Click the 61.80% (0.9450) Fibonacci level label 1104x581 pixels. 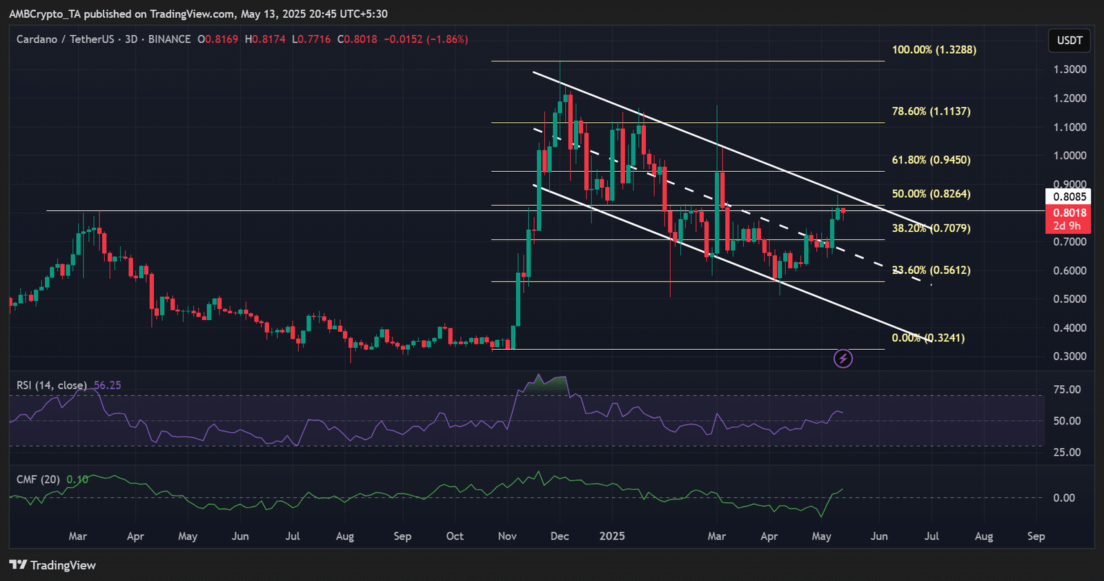click(x=931, y=159)
